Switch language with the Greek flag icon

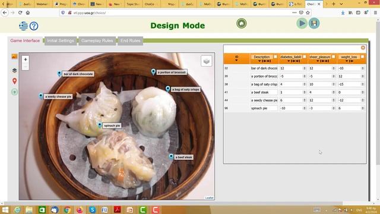(x=24, y=26)
